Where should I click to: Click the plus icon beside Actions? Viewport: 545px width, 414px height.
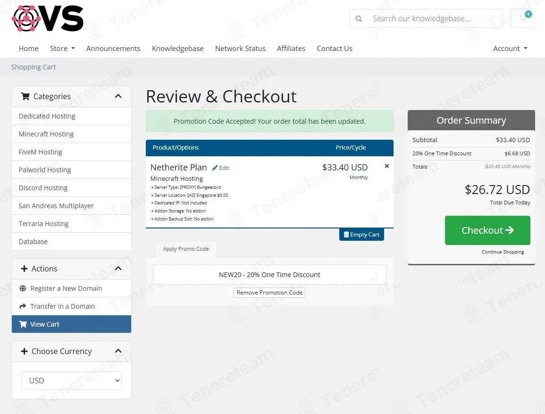pyautogui.click(x=25, y=269)
